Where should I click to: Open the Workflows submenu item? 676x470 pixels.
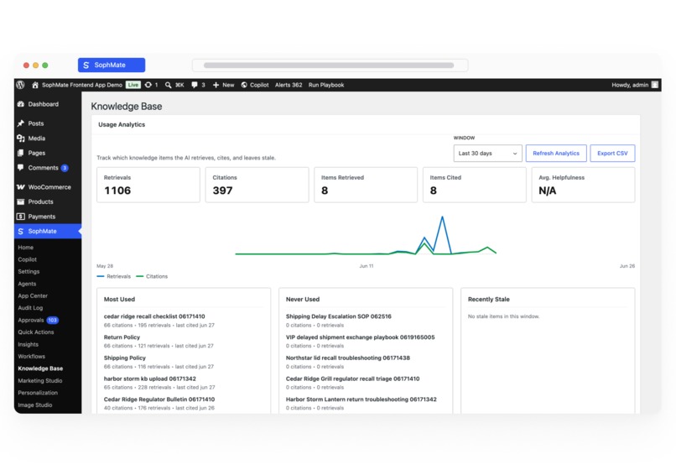32,357
